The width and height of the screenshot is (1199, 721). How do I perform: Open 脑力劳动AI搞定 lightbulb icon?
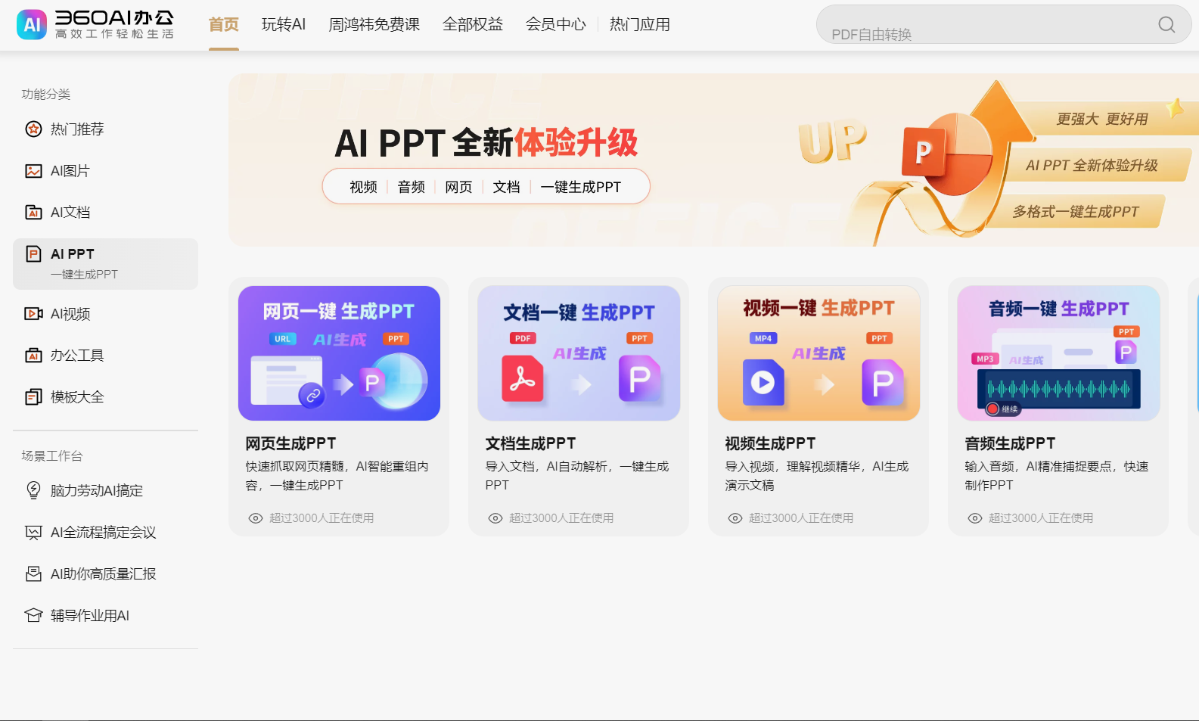(x=33, y=491)
